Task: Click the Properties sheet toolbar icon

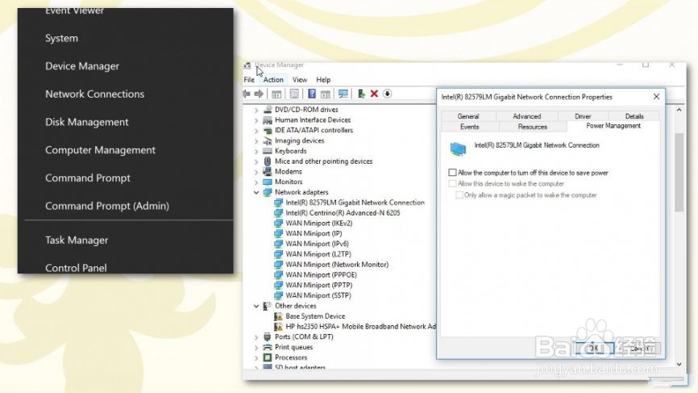Action: pos(294,94)
